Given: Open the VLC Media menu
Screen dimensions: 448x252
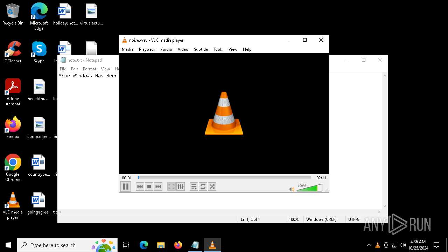Looking at the screenshot, I should (127, 49).
